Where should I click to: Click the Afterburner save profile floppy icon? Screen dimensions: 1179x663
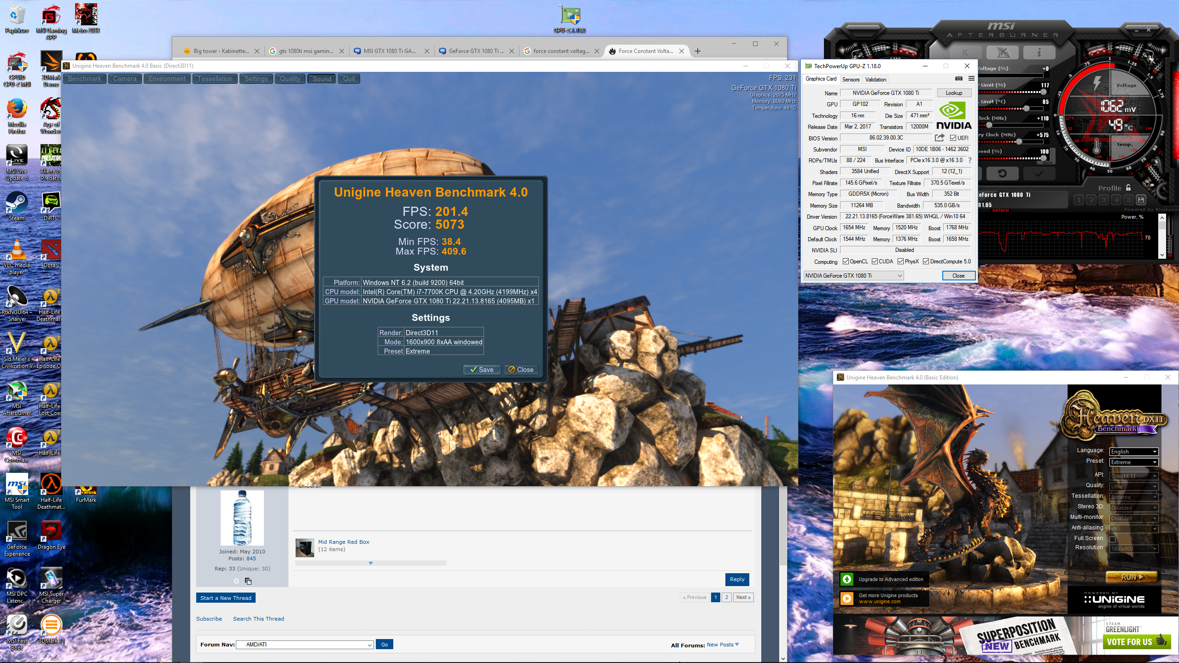coord(1141,200)
